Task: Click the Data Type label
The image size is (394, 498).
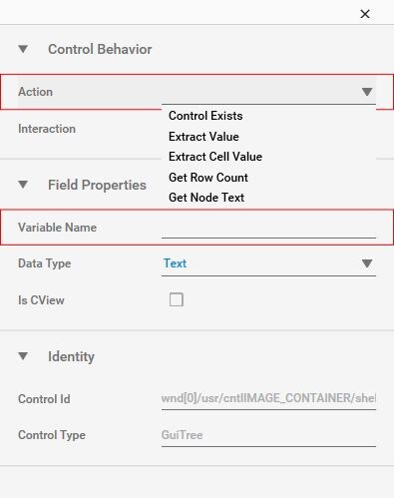Action: pos(45,263)
